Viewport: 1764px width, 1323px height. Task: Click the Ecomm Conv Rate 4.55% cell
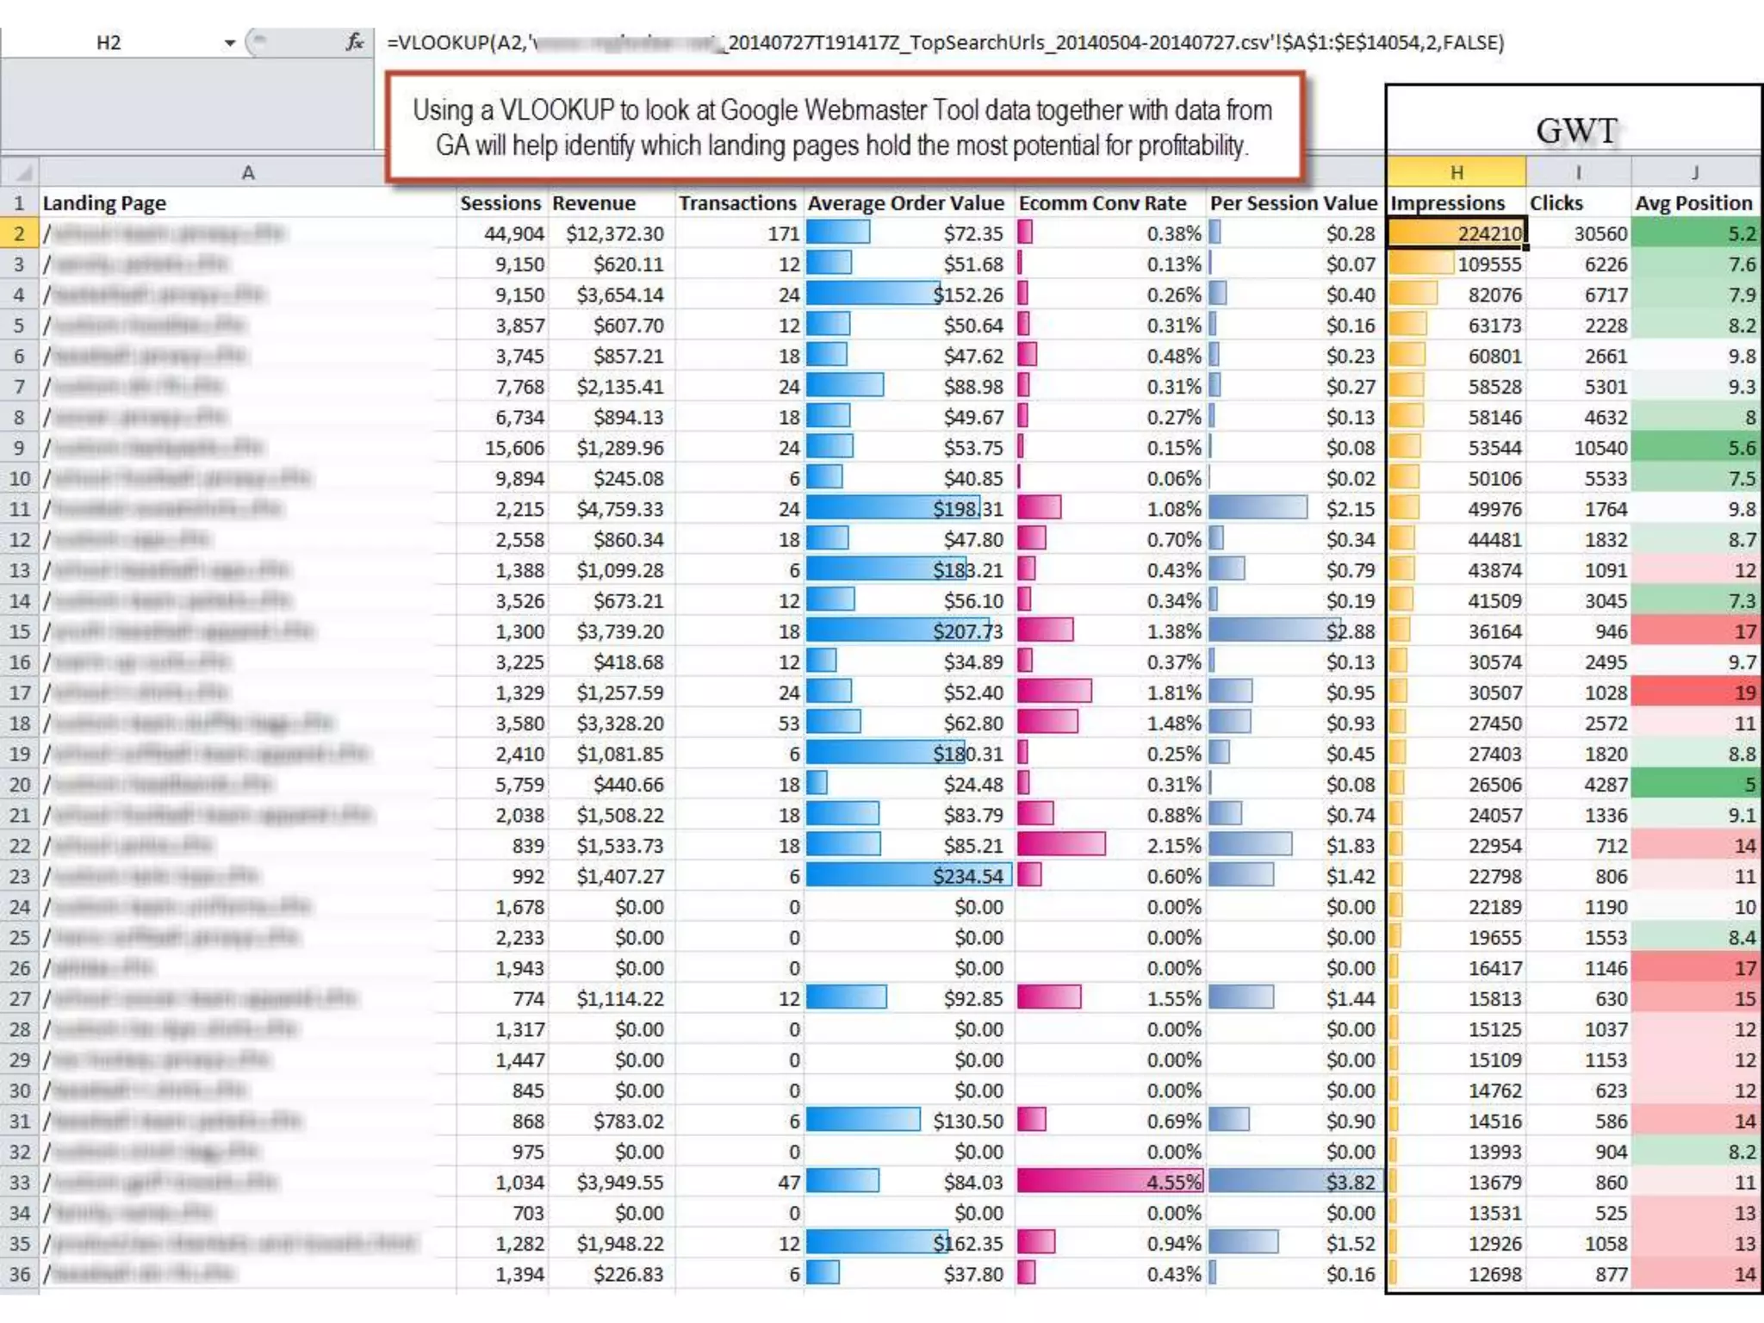coord(1109,1182)
